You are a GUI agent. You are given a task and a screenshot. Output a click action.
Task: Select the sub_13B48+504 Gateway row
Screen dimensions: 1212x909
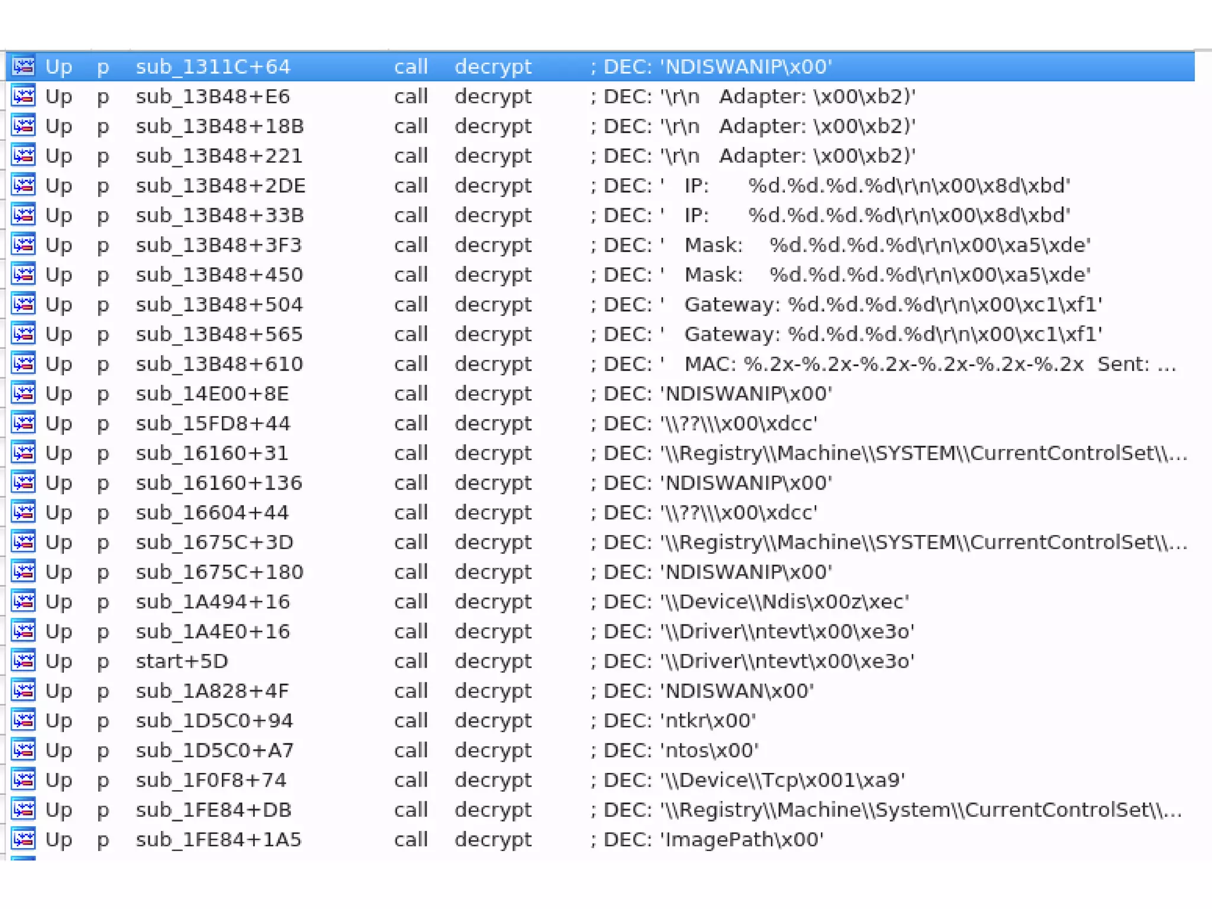220,304
